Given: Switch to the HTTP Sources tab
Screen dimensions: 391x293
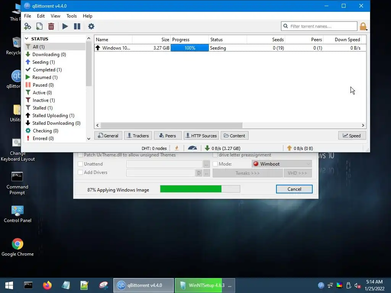Looking at the screenshot, I should 201,135.
